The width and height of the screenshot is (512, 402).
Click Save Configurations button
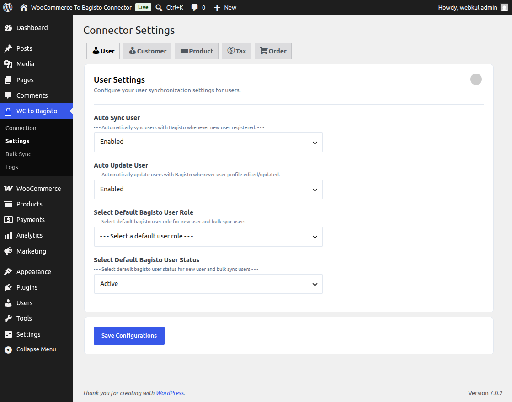(129, 336)
